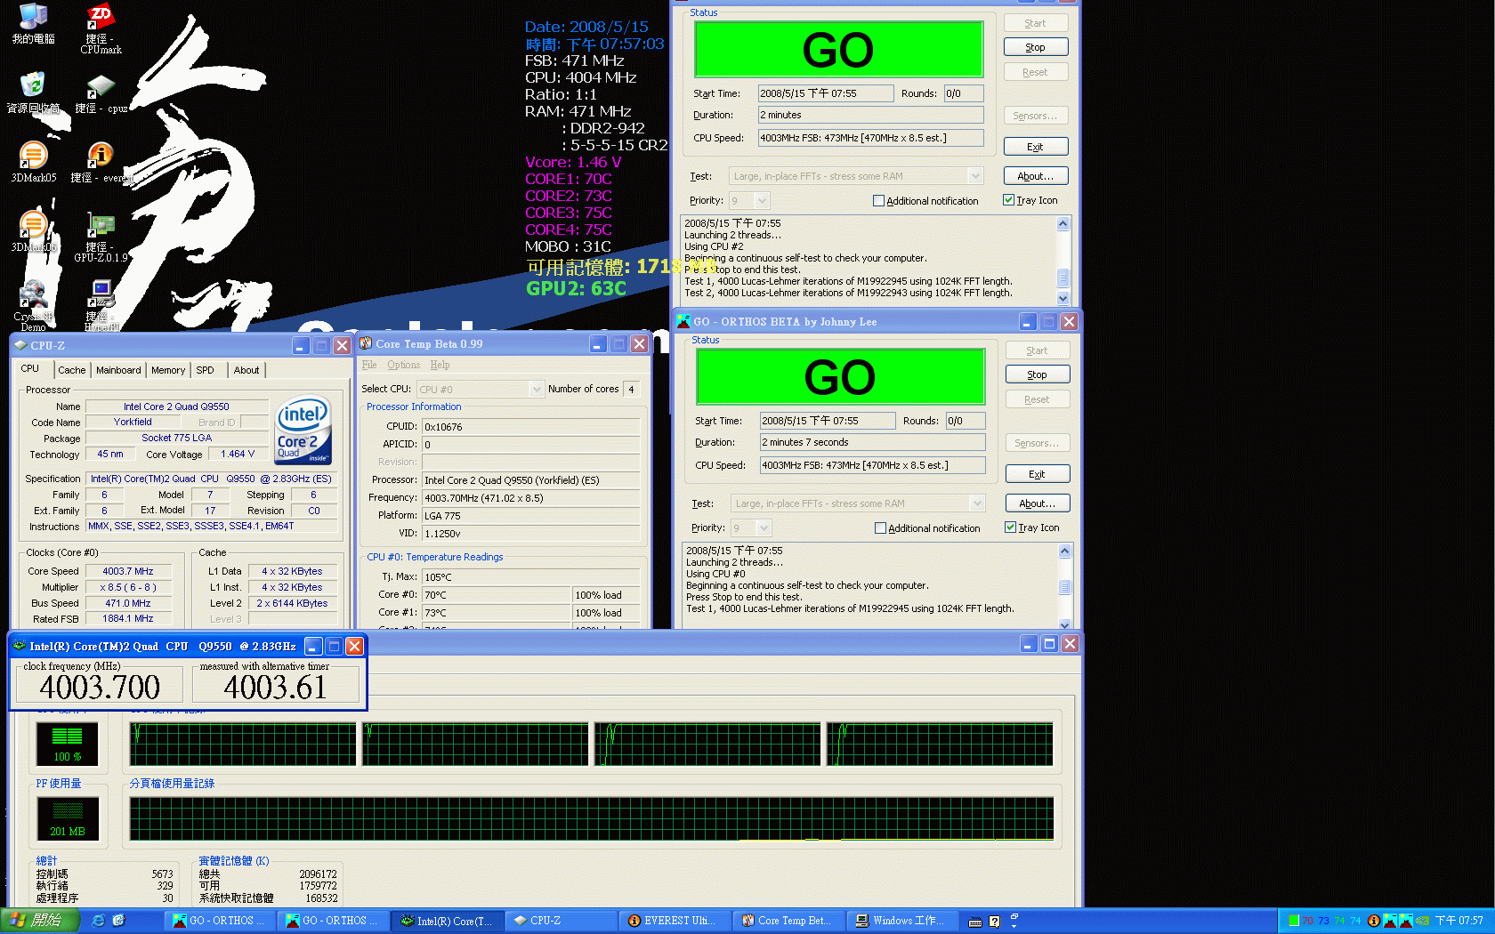The image size is (1495, 934).
Task: Switch to the About tab in CPU-Z
Action: click(x=246, y=370)
